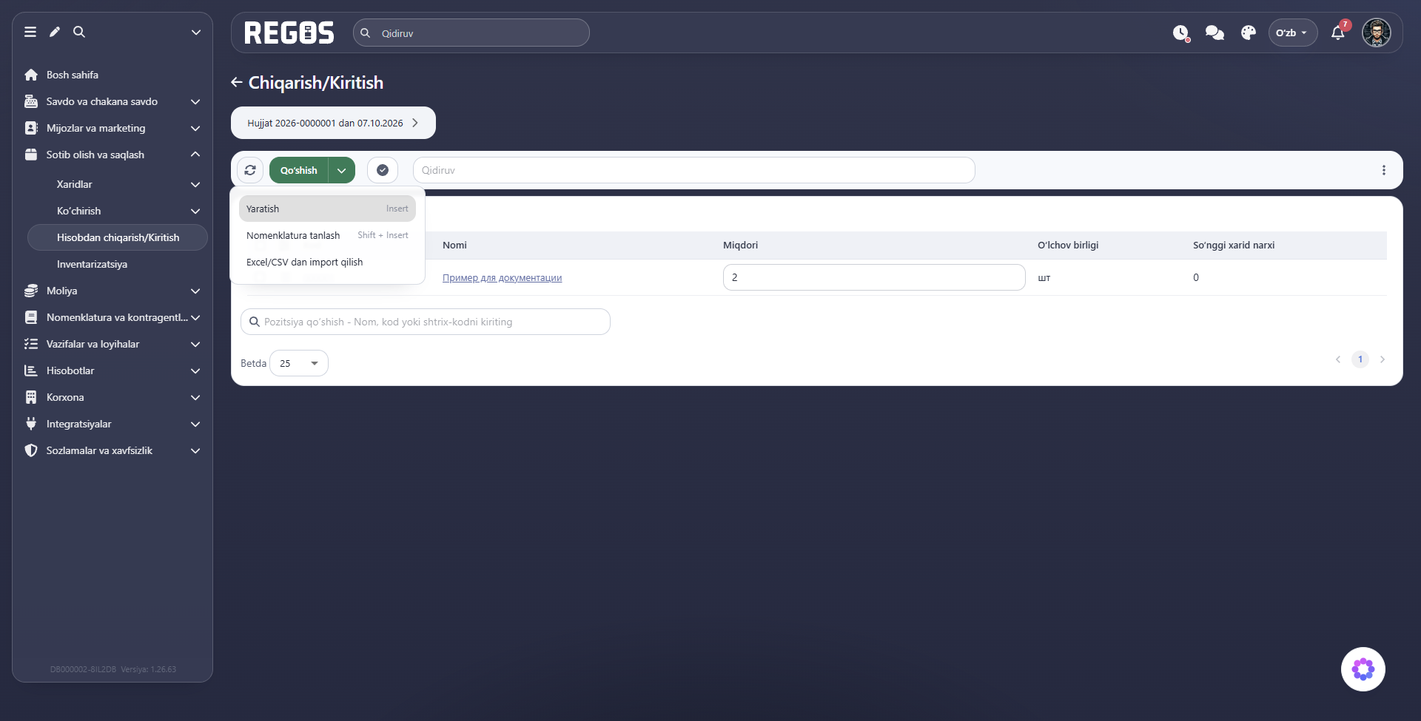This screenshot has height=721, width=1421.
Task: Click the toolbar Qidiruv search field
Action: coord(694,170)
